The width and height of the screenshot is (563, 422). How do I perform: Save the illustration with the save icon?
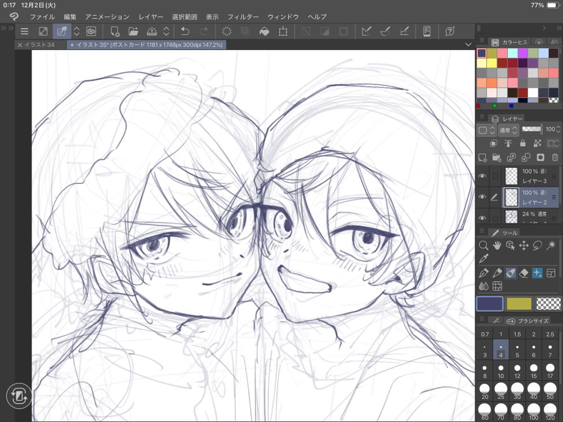tap(152, 32)
